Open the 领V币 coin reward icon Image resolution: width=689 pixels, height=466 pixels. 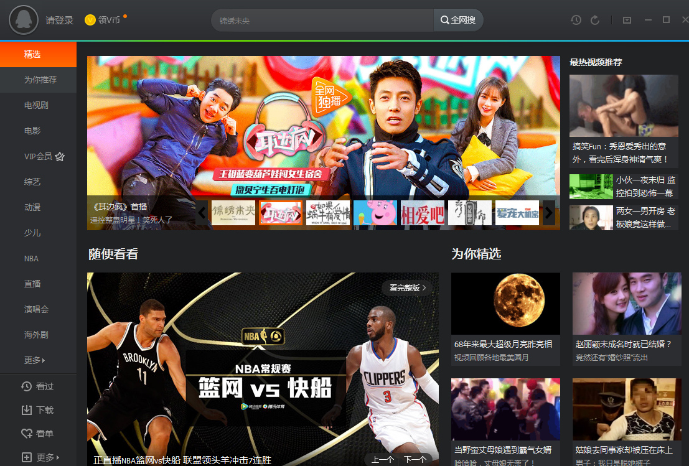click(90, 20)
